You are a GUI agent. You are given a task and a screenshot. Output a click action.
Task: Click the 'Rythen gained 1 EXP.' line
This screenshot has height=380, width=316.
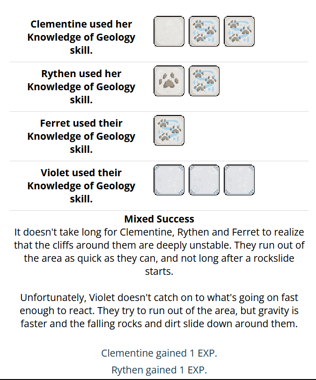point(159,370)
